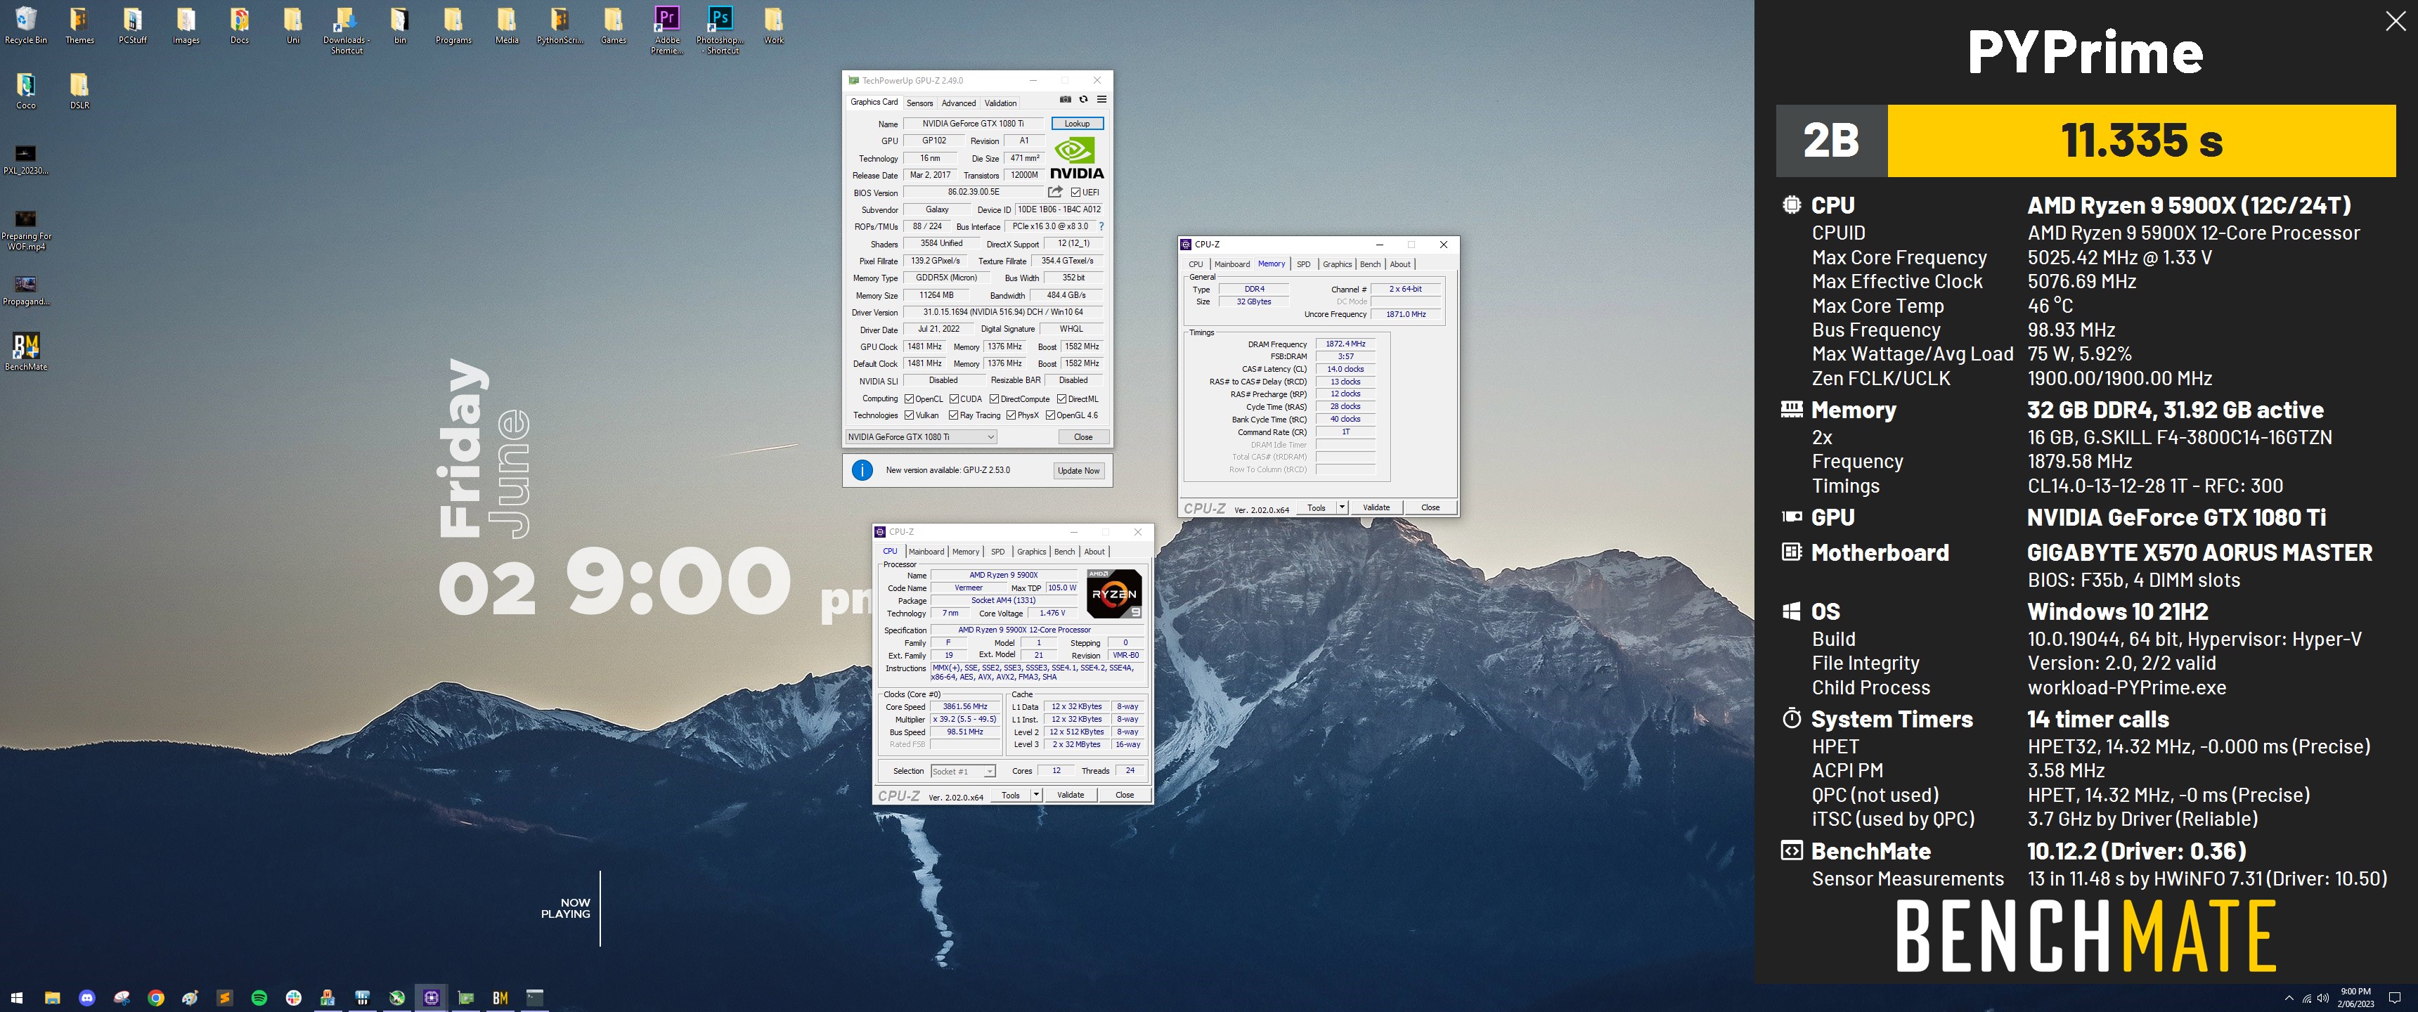The width and height of the screenshot is (2418, 1012).
Task: Open Recycle Bin on the desktop
Action: (26, 25)
